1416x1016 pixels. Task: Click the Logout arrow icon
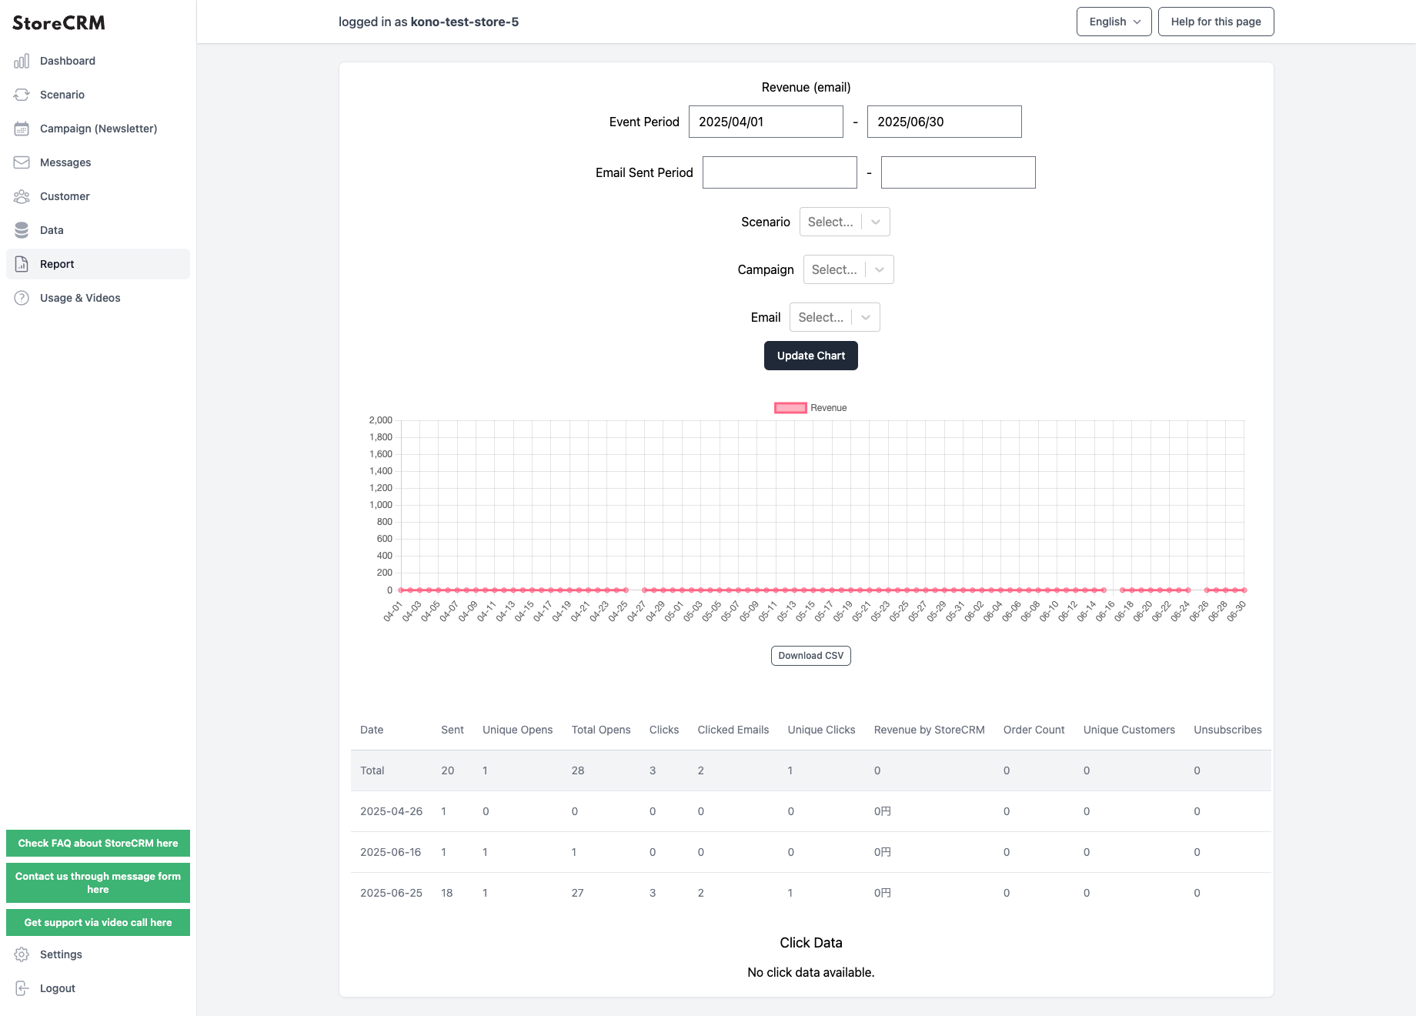pos(22,988)
